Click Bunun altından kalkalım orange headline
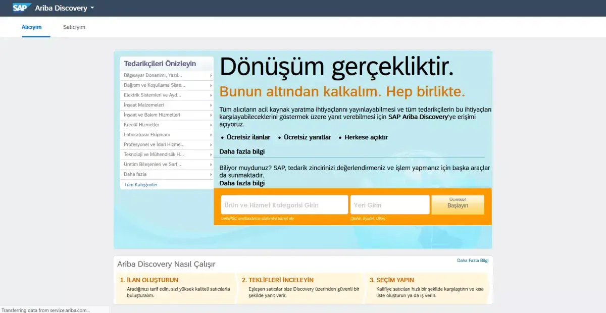The width and height of the screenshot is (606, 313). [x=342, y=91]
